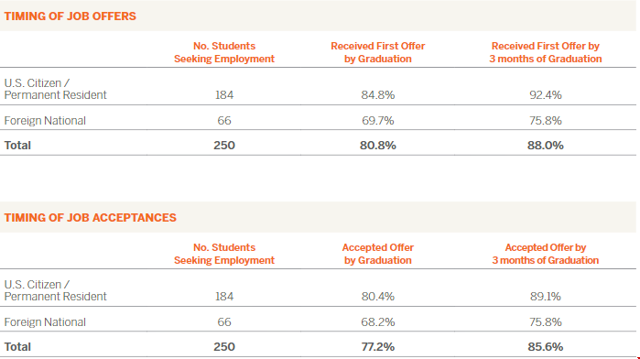Click the 250 total in offers table
The image size is (640, 359).
point(224,146)
